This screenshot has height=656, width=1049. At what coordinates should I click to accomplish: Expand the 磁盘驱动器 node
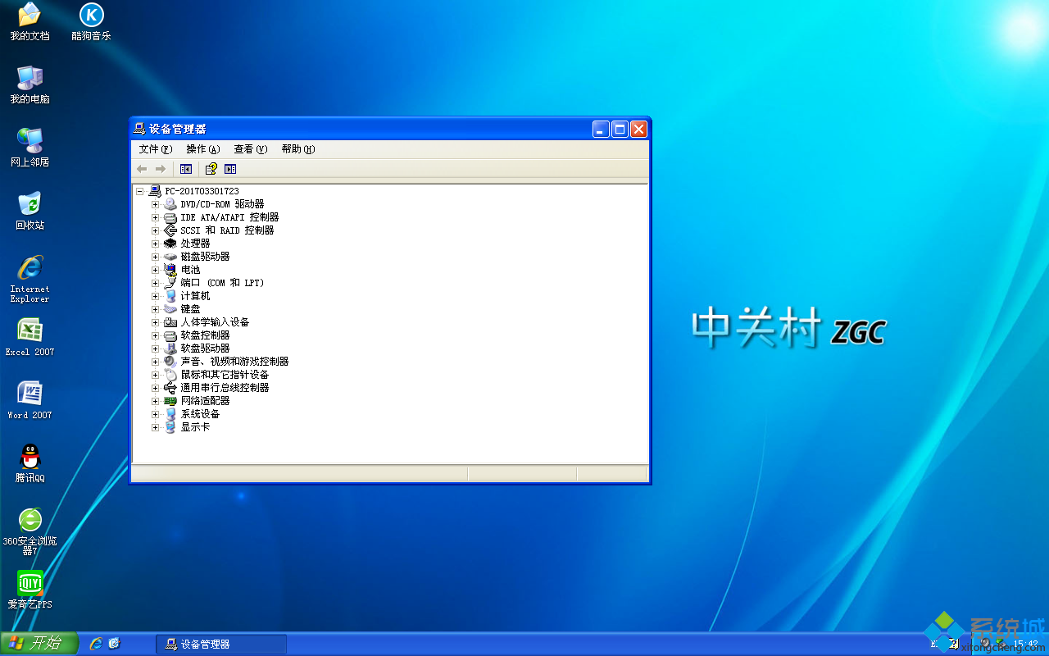click(x=155, y=257)
